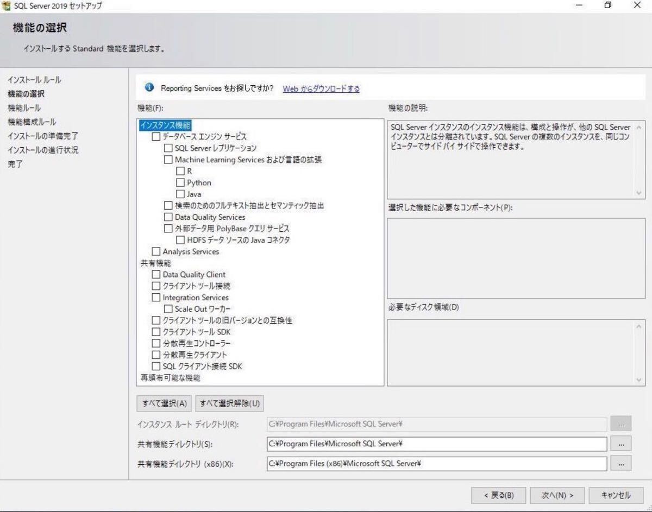
Task: Check Data Quality Client checkbox
Action: tap(156, 275)
